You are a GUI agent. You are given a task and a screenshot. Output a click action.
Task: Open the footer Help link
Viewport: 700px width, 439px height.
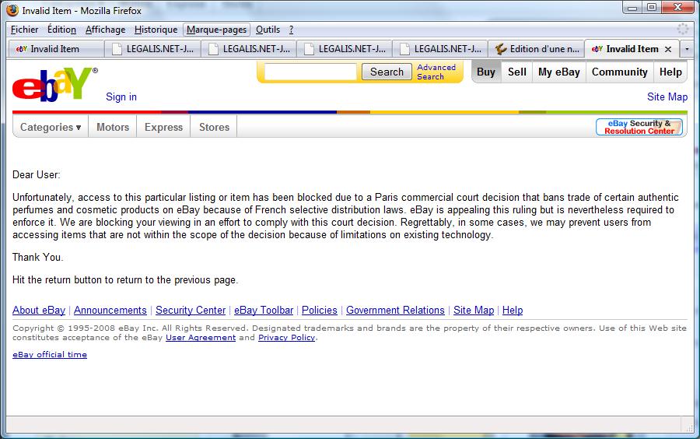click(513, 310)
